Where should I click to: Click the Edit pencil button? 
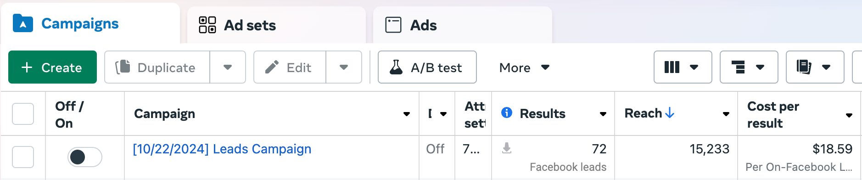pyautogui.click(x=290, y=67)
